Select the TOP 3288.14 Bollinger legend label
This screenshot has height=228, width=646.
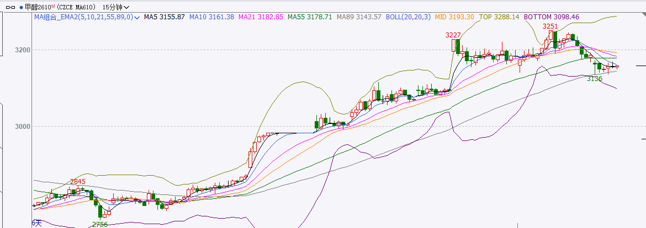pyautogui.click(x=499, y=17)
